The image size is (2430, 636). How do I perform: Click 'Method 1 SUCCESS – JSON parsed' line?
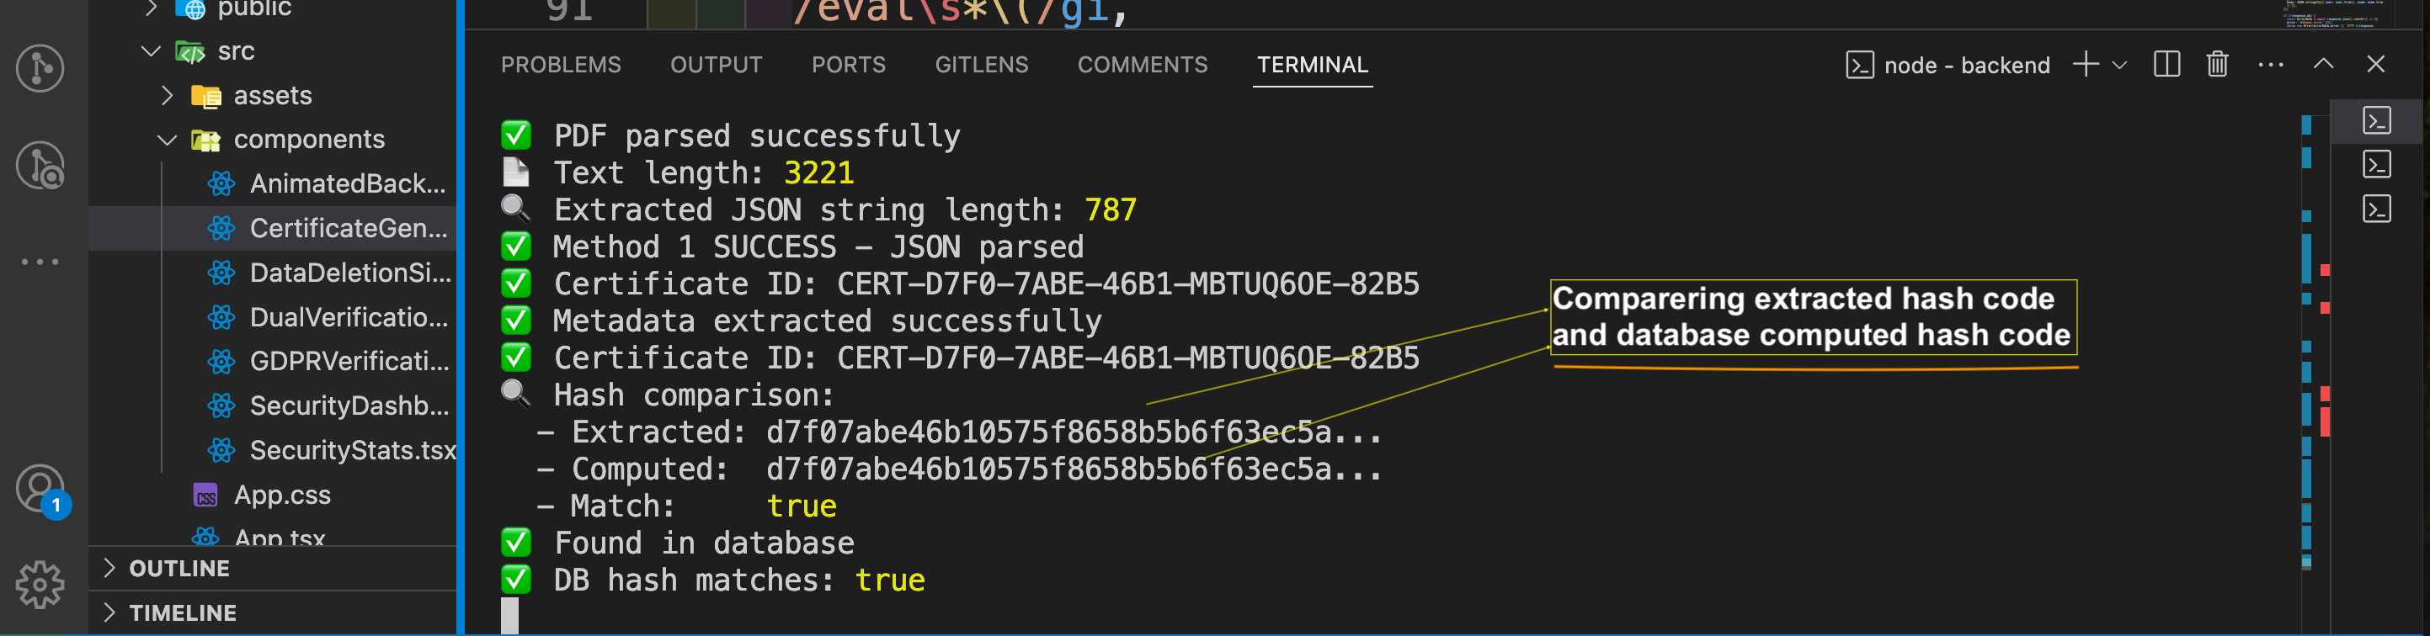tap(792, 248)
